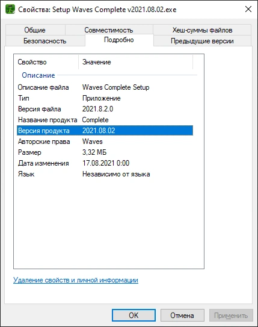
Task: Select the Авторские права row
Action: pyautogui.click(x=105, y=142)
